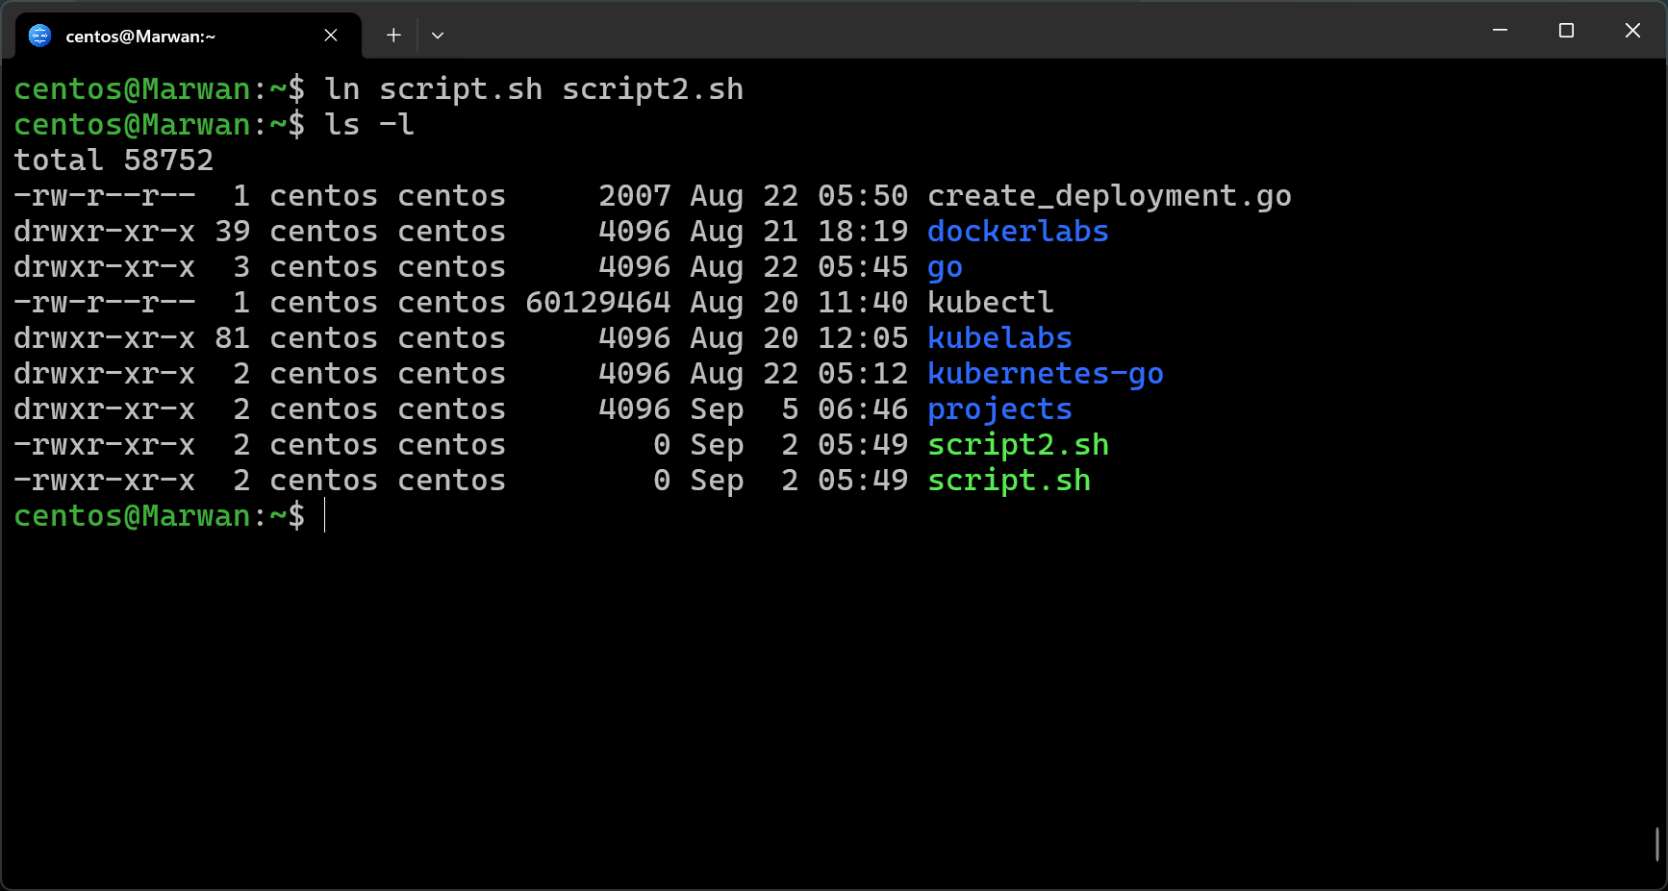Click the 06:46 timestamp of projects
Viewport: 1668px width, 891px height.
point(863,409)
